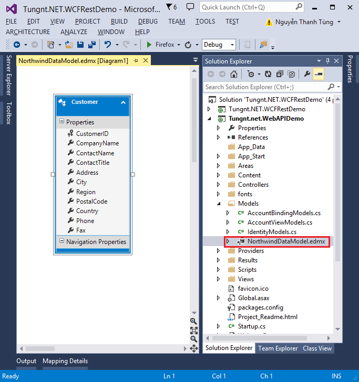The width and height of the screenshot is (359, 382).
Task: Open the Output panel tab
Action: click(x=26, y=361)
